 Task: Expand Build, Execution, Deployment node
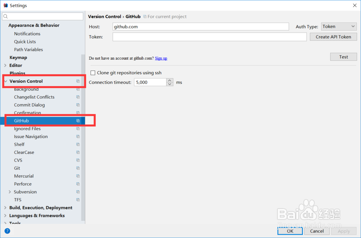[x=5, y=208]
